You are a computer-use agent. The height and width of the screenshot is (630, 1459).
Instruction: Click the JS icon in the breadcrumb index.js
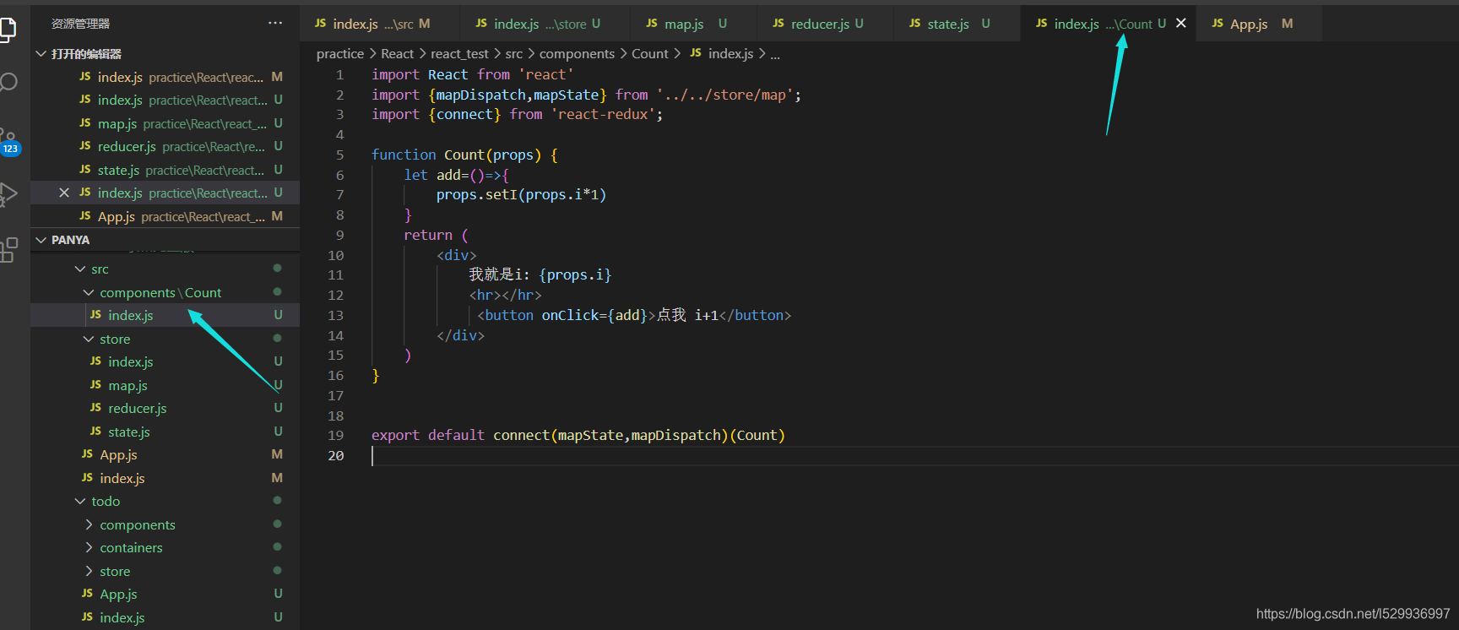(x=696, y=53)
